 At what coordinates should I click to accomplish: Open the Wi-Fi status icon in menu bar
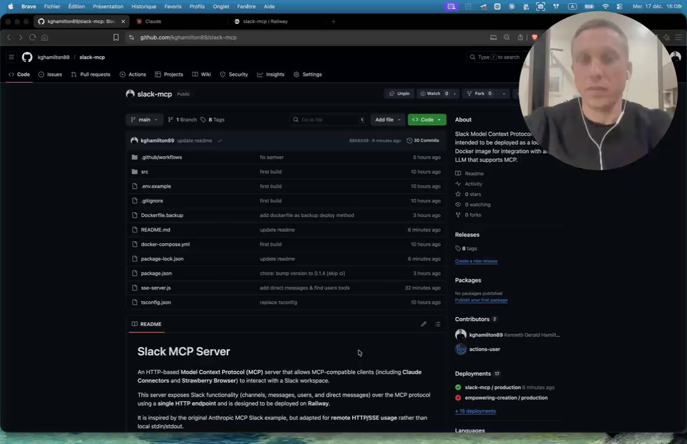[605, 7]
